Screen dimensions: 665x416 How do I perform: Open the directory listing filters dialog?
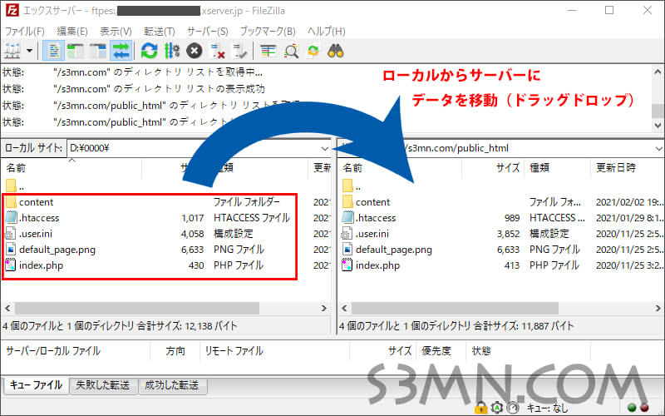[268, 51]
